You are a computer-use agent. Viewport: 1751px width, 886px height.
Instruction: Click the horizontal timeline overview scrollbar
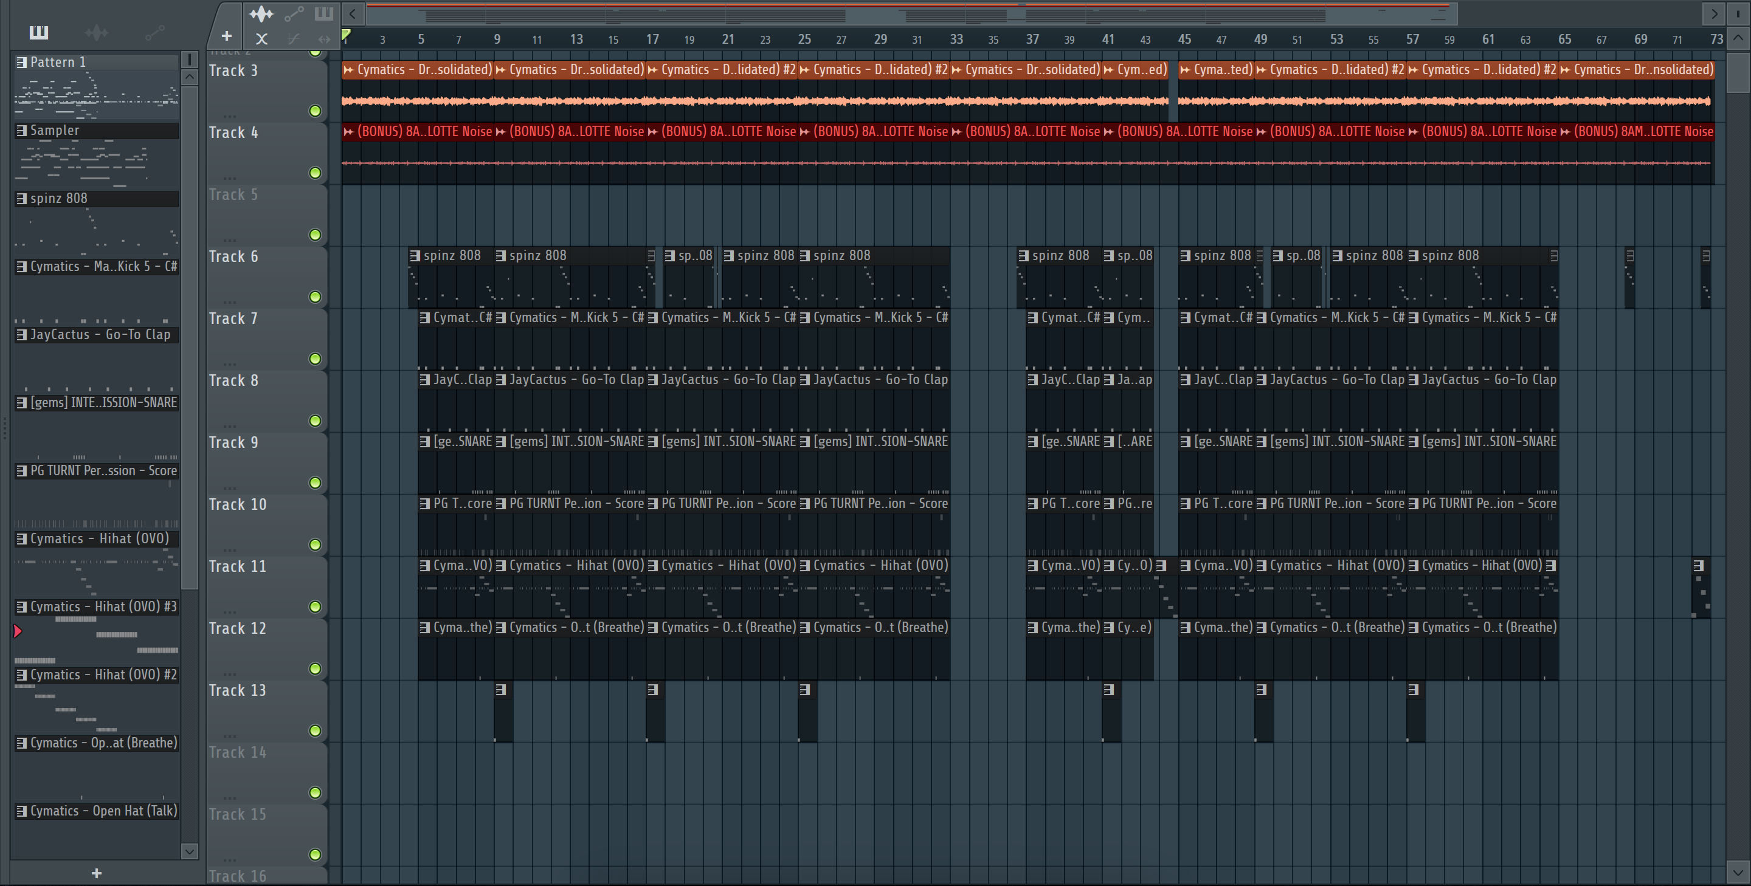(x=911, y=13)
